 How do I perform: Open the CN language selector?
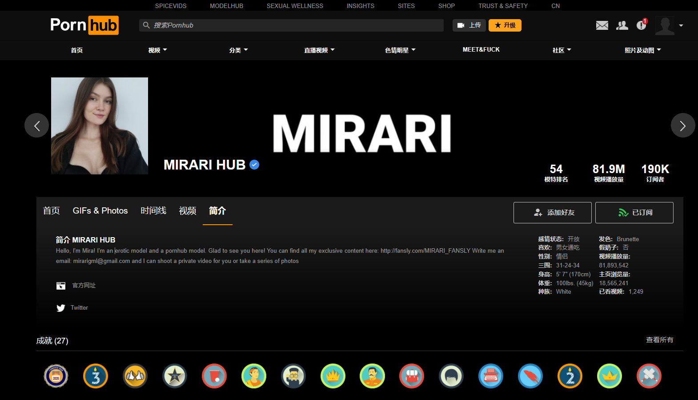pos(556,6)
